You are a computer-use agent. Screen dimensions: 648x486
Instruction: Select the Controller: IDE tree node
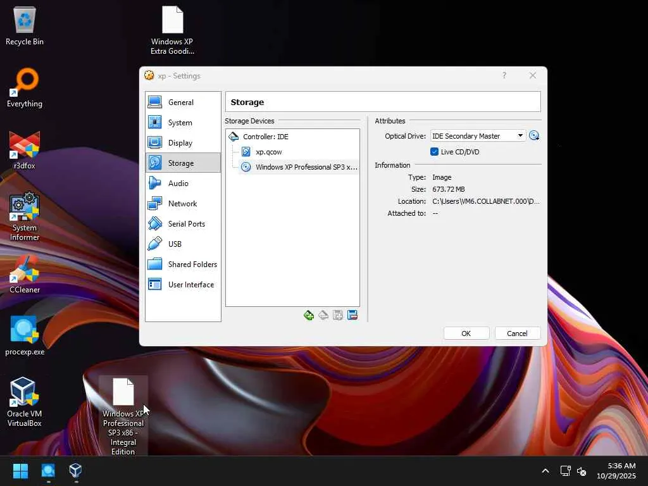[x=265, y=137]
